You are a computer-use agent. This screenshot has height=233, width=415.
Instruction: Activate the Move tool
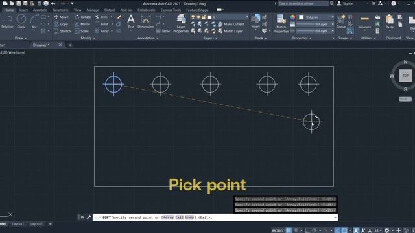click(62, 17)
